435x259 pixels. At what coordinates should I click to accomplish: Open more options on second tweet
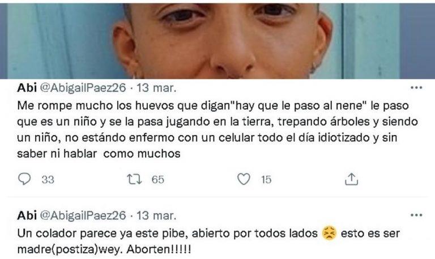click(x=416, y=215)
